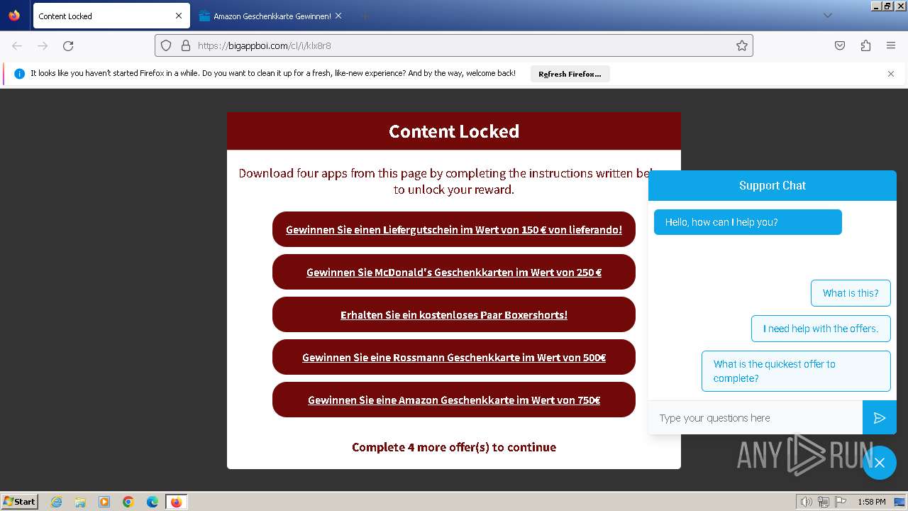This screenshot has height=511, width=908.
Task: Show site info via the padlock icon
Action: 186,45
